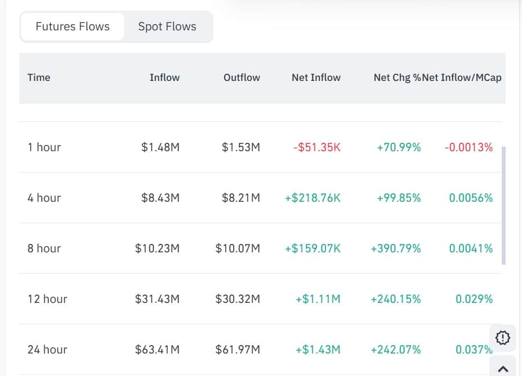Select the Net Inflow column header
This screenshot has height=376, width=522.
coord(316,78)
